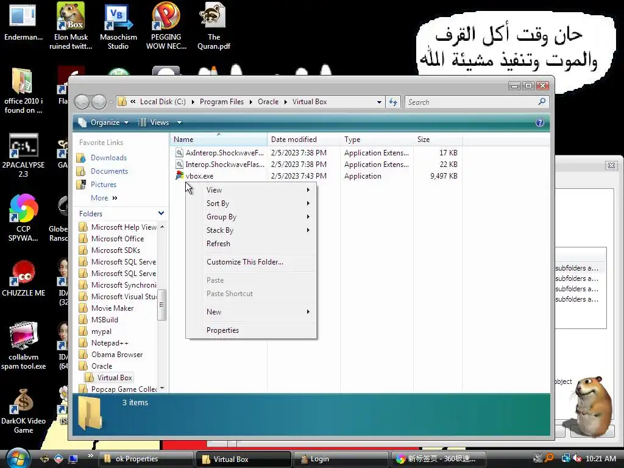
Task: Expand the address bar history dropdown
Action: click(379, 102)
